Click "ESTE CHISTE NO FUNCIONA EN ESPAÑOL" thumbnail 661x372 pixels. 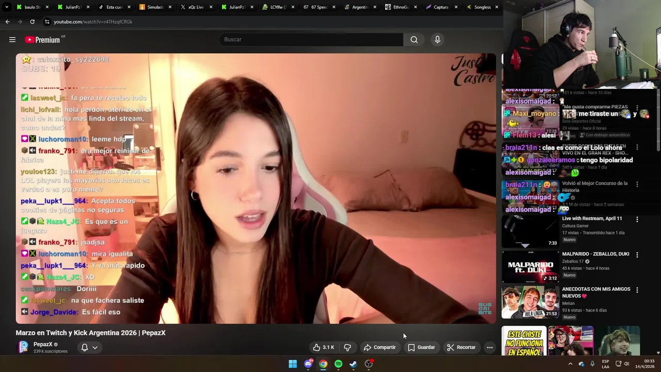coord(524,342)
